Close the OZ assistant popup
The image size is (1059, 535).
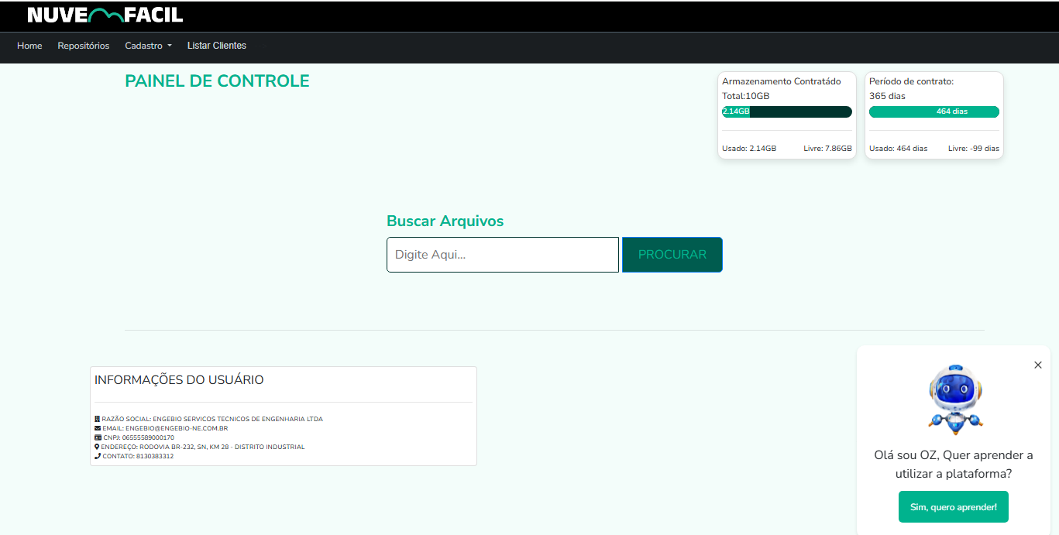1037,365
